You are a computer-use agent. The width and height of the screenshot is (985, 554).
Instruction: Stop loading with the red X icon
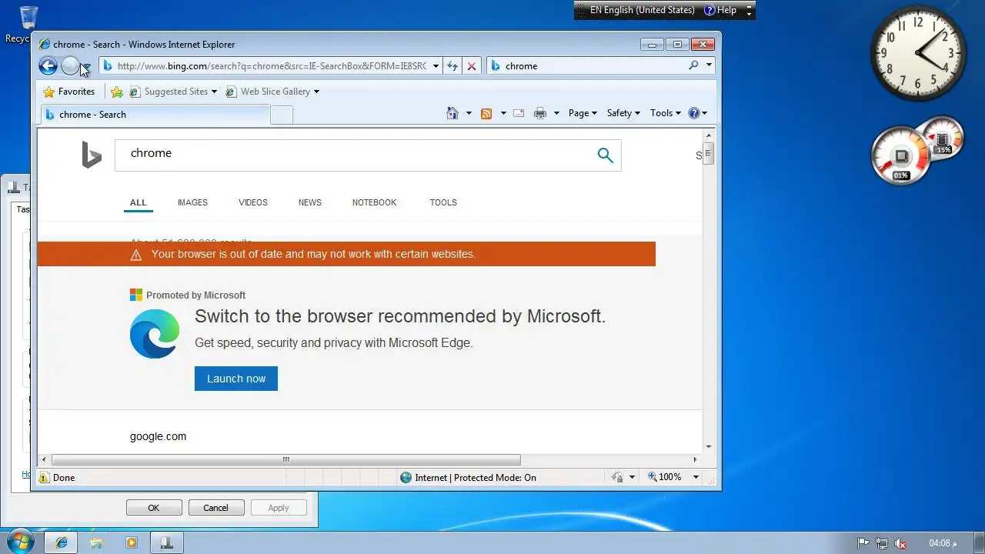472,66
